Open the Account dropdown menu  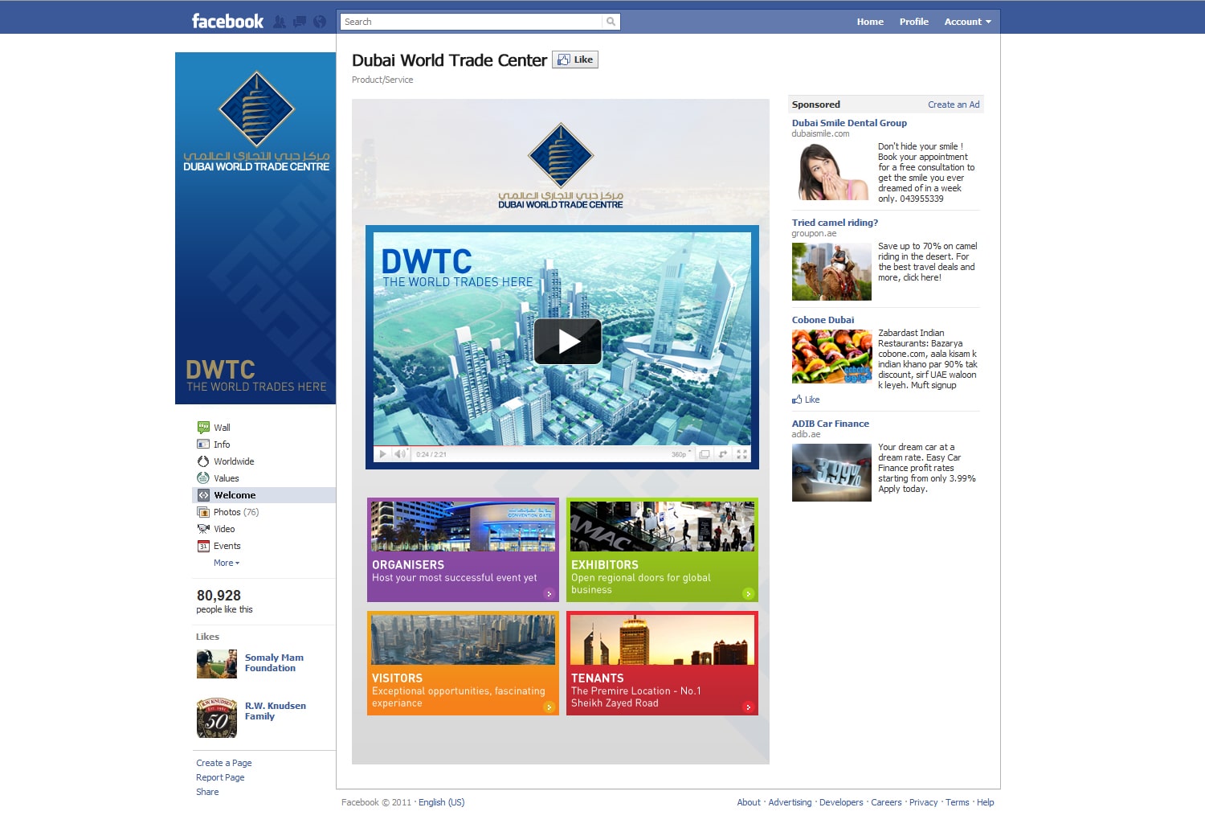click(x=968, y=22)
